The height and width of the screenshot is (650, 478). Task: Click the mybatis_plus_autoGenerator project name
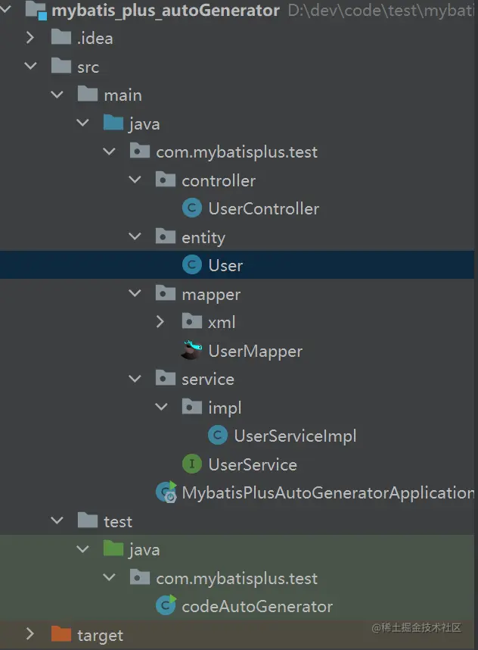coord(166,11)
